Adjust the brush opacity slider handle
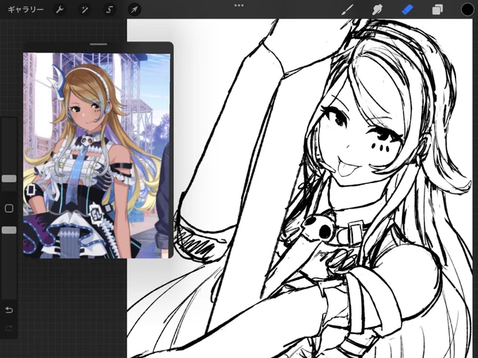 pyautogui.click(x=9, y=230)
